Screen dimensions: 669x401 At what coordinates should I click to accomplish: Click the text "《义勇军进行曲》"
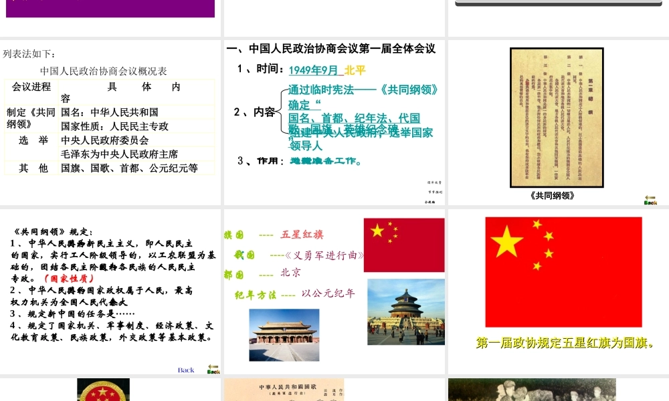(324, 255)
